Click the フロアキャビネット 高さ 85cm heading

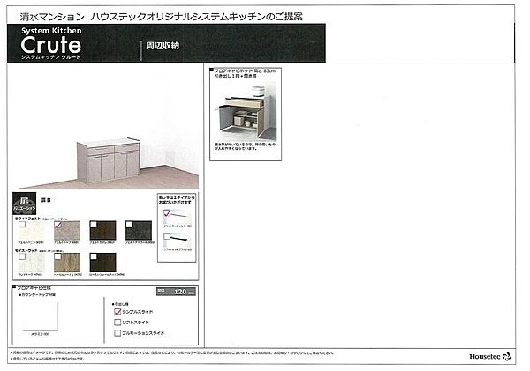coord(245,73)
